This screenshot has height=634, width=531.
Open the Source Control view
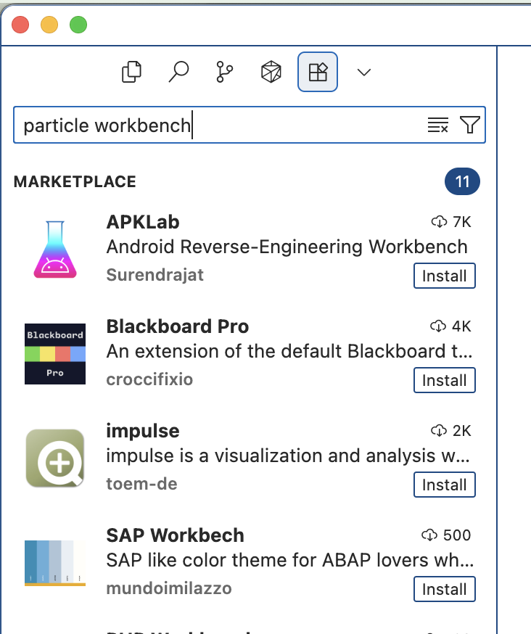(x=224, y=72)
